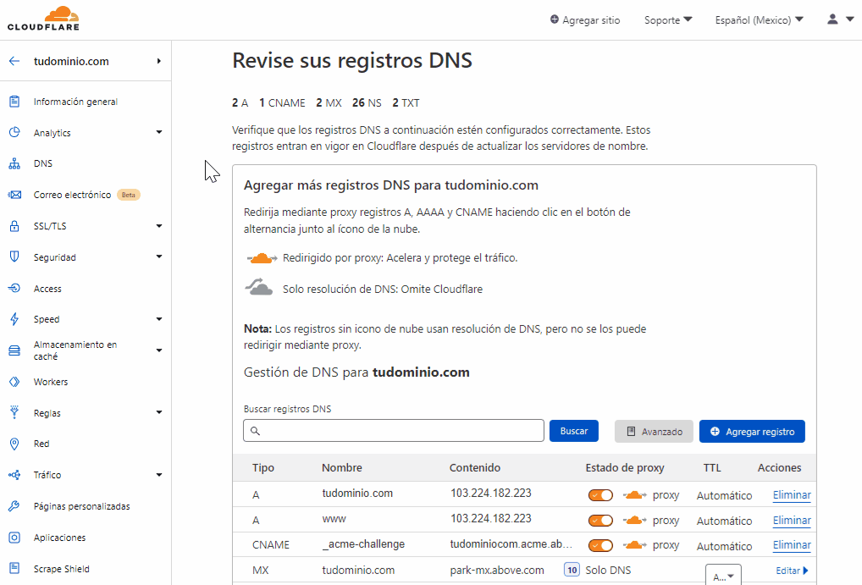Click Eliminar for the _acme-challenge record
Screen dimensions: 862x585
(x=792, y=545)
